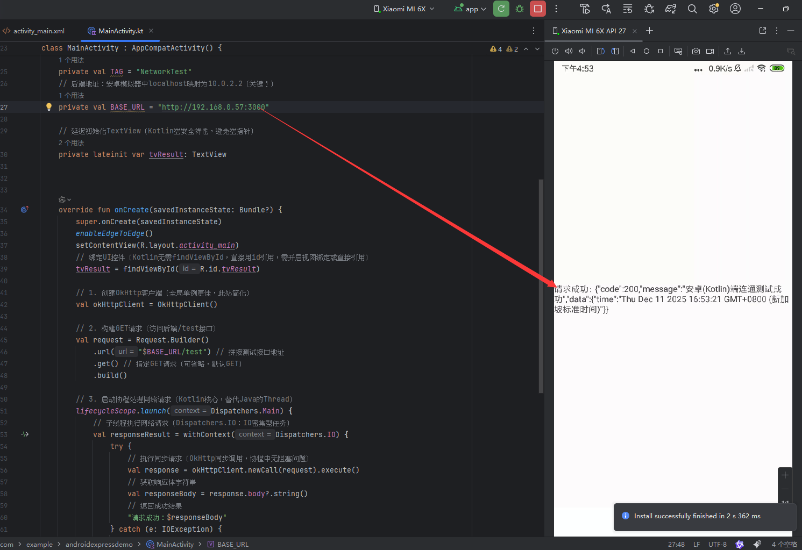Open the account profile icon
The height and width of the screenshot is (550, 802).
(735, 9)
